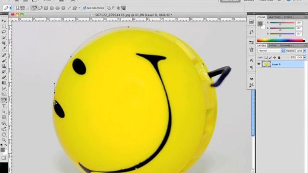Toggle Lock image pixels brush icon

[270, 58]
